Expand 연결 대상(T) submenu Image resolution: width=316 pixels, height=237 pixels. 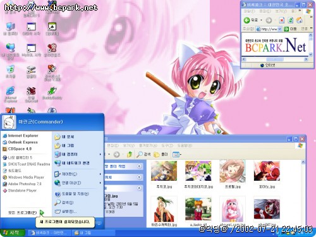point(78,183)
